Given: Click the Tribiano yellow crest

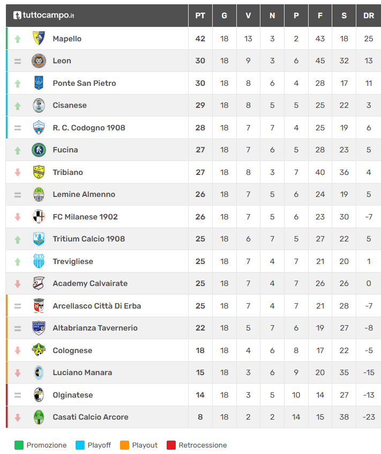Looking at the screenshot, I should point(39,172).
